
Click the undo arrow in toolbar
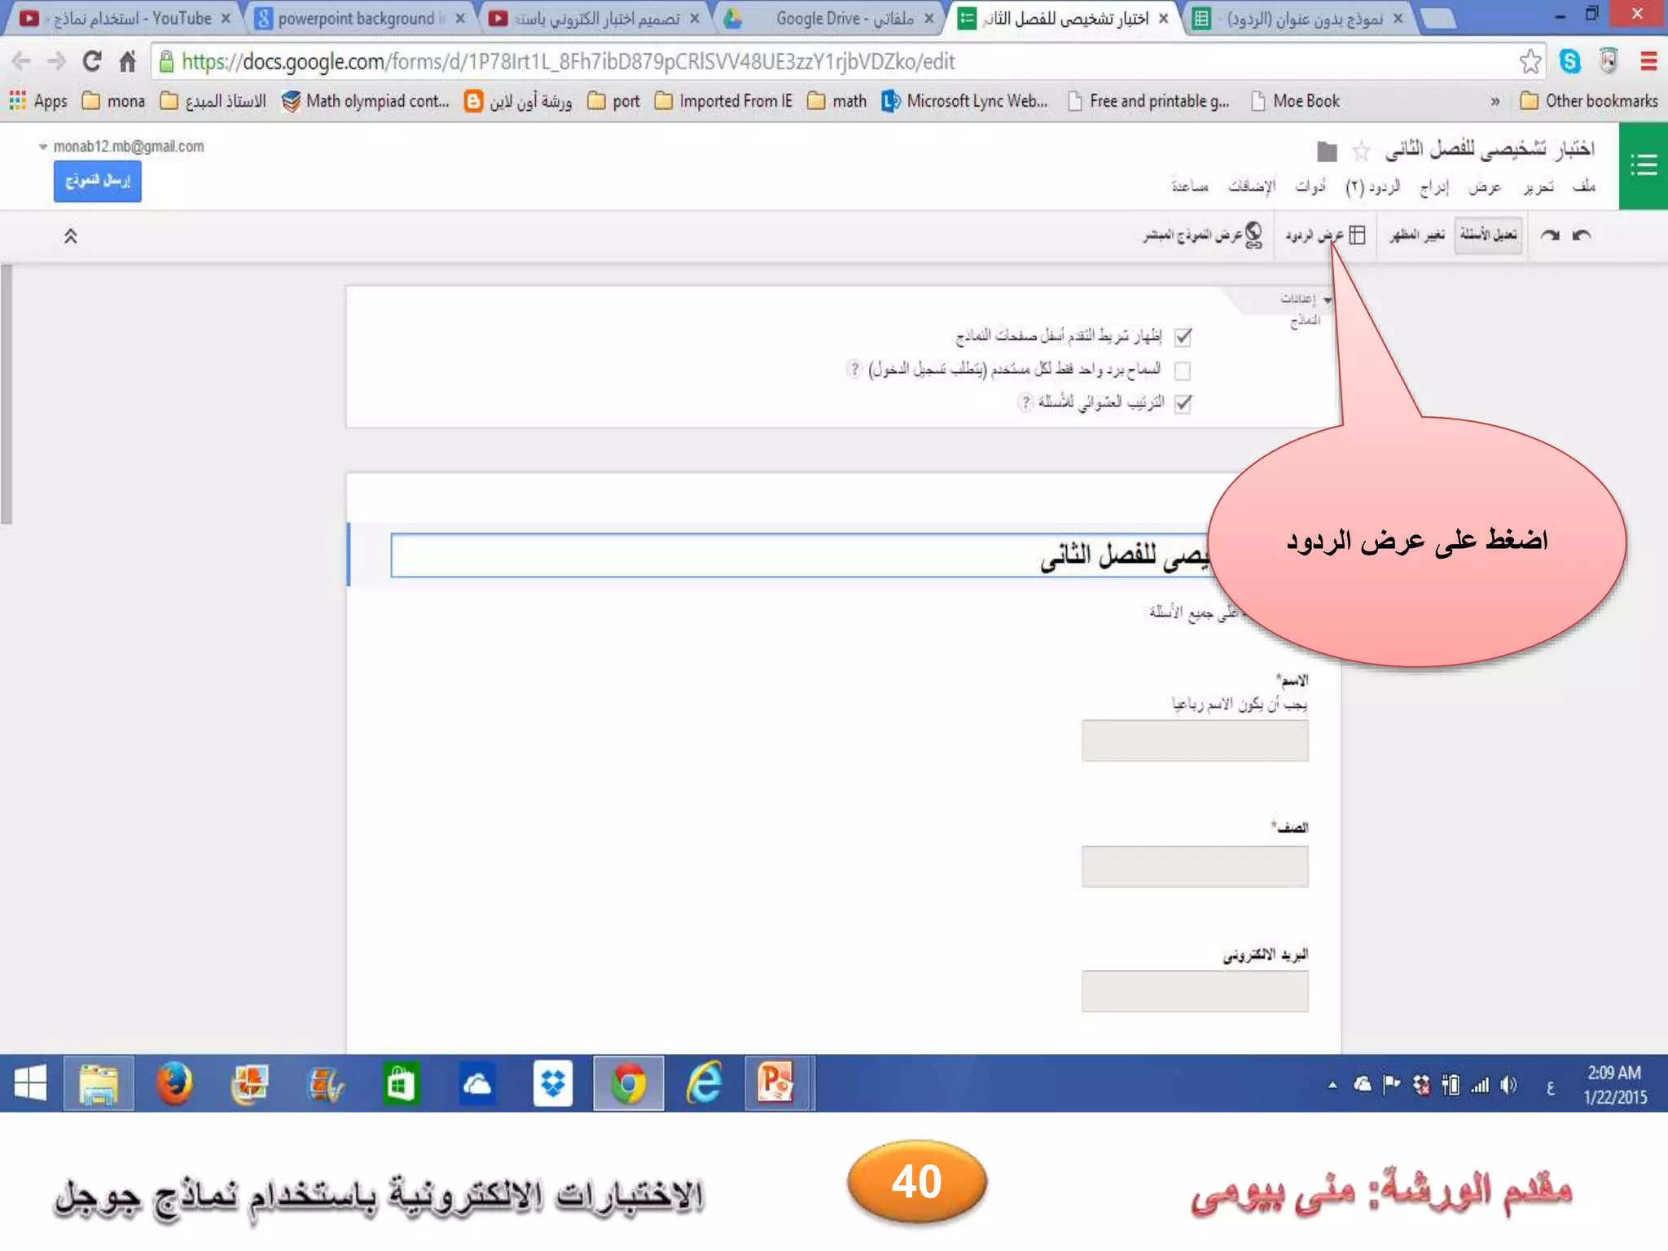tap(1581, 235)
